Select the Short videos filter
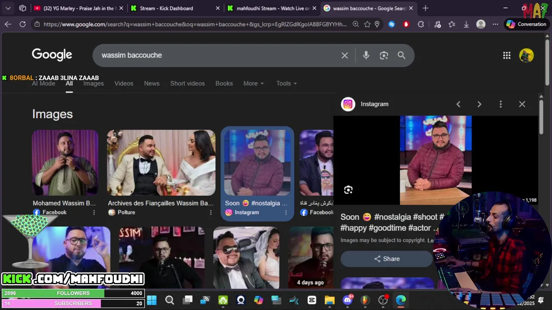 coord(188,84)
